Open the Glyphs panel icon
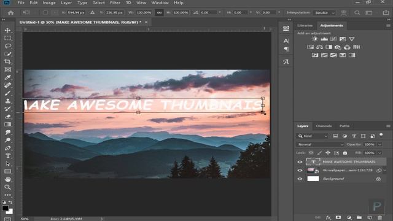Screen dimensions: 393x221 click(286, 61)
